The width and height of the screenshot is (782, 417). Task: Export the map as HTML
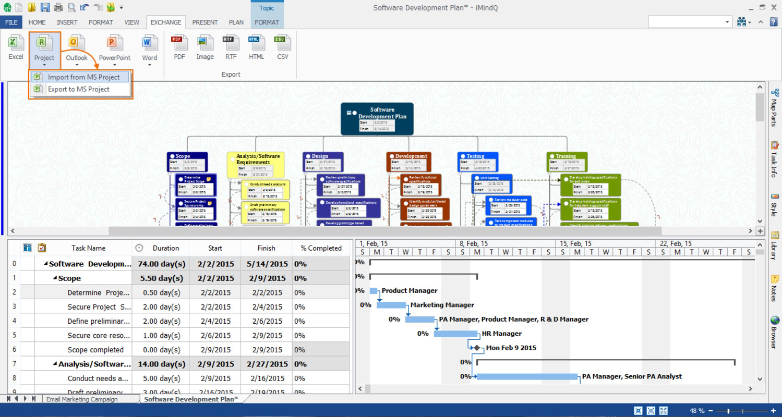tap(256, 48)
